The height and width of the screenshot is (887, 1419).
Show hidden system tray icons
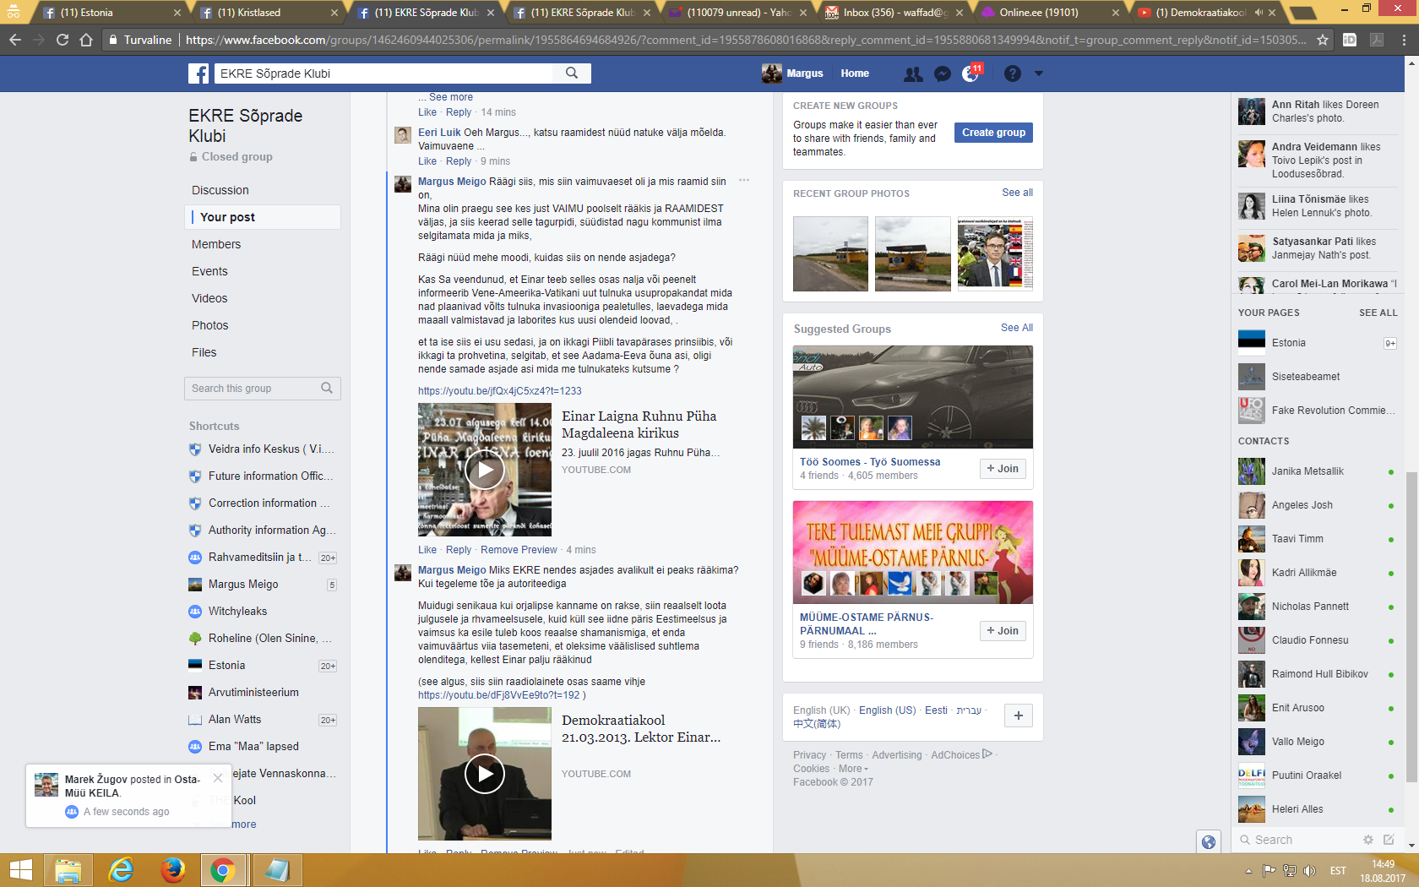1248,871
